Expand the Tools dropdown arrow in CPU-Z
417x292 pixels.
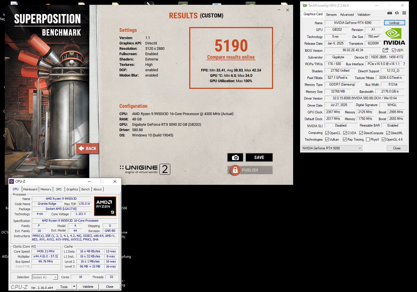coord(74,287)
